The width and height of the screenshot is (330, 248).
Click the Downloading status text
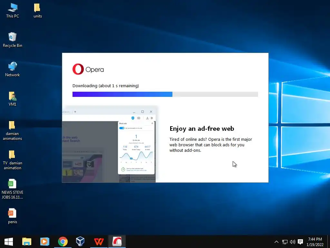(x=106, y=86)
